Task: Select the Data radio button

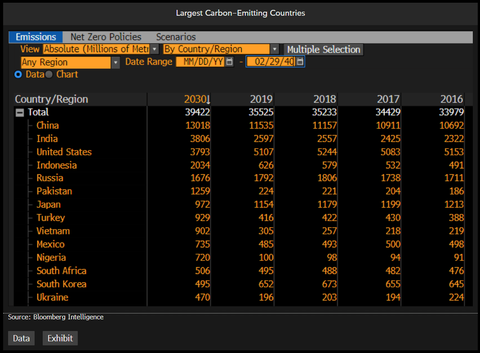Action: [18, 75]
